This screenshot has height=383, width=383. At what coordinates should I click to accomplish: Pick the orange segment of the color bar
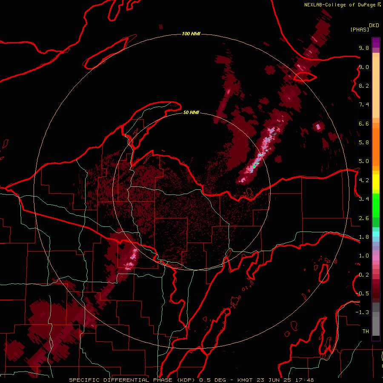coord(376,146)
